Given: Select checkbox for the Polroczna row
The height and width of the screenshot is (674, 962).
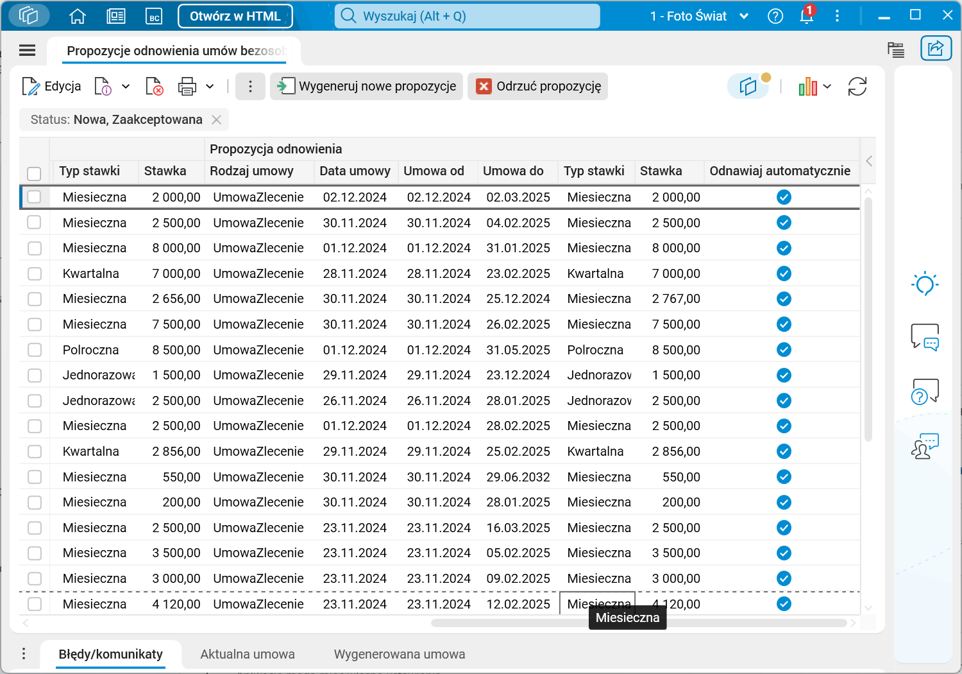Looking at the screenshot, I should click(35, 350).
